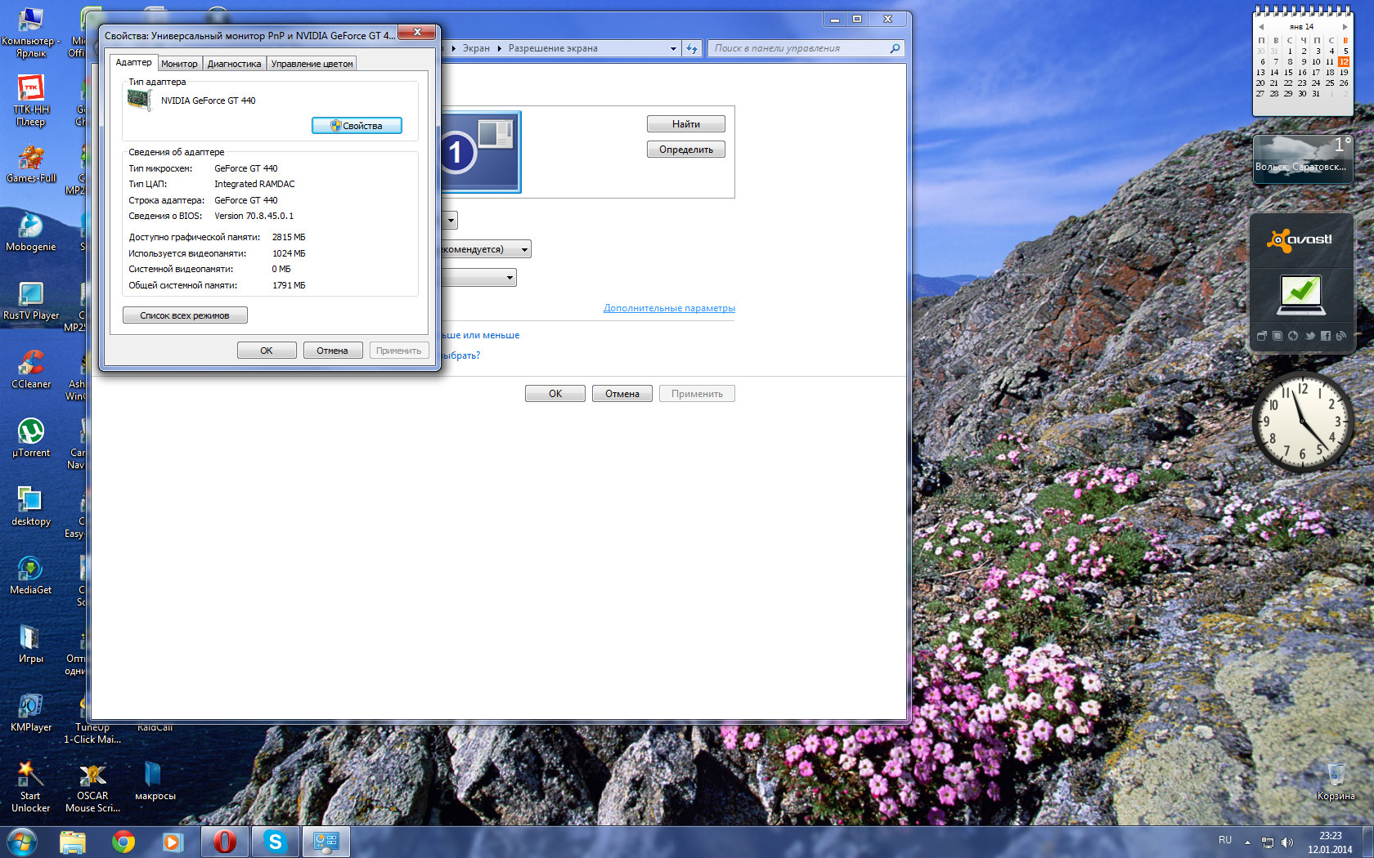Launch Opera from taskbar
This screenshot has width=1374, height=858.
(x=224, y=842)
